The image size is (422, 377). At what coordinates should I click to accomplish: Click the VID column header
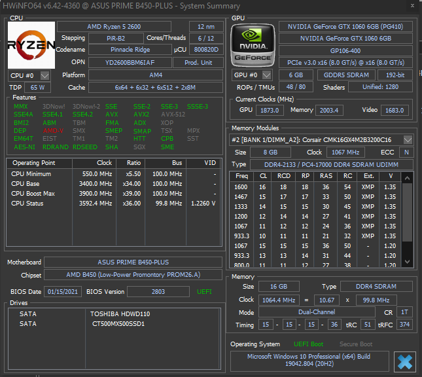tap(203, 163)
